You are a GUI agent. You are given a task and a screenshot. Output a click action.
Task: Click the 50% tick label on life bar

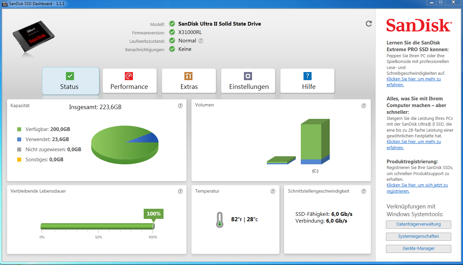pos(98,237)
